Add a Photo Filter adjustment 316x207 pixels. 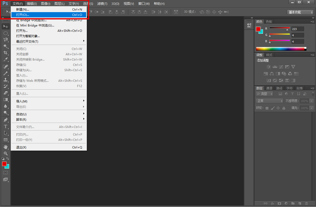click(284, 74)
